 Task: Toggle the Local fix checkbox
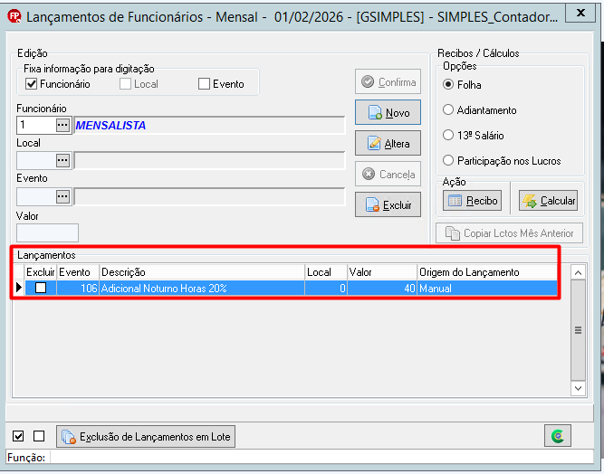point(125,84)
